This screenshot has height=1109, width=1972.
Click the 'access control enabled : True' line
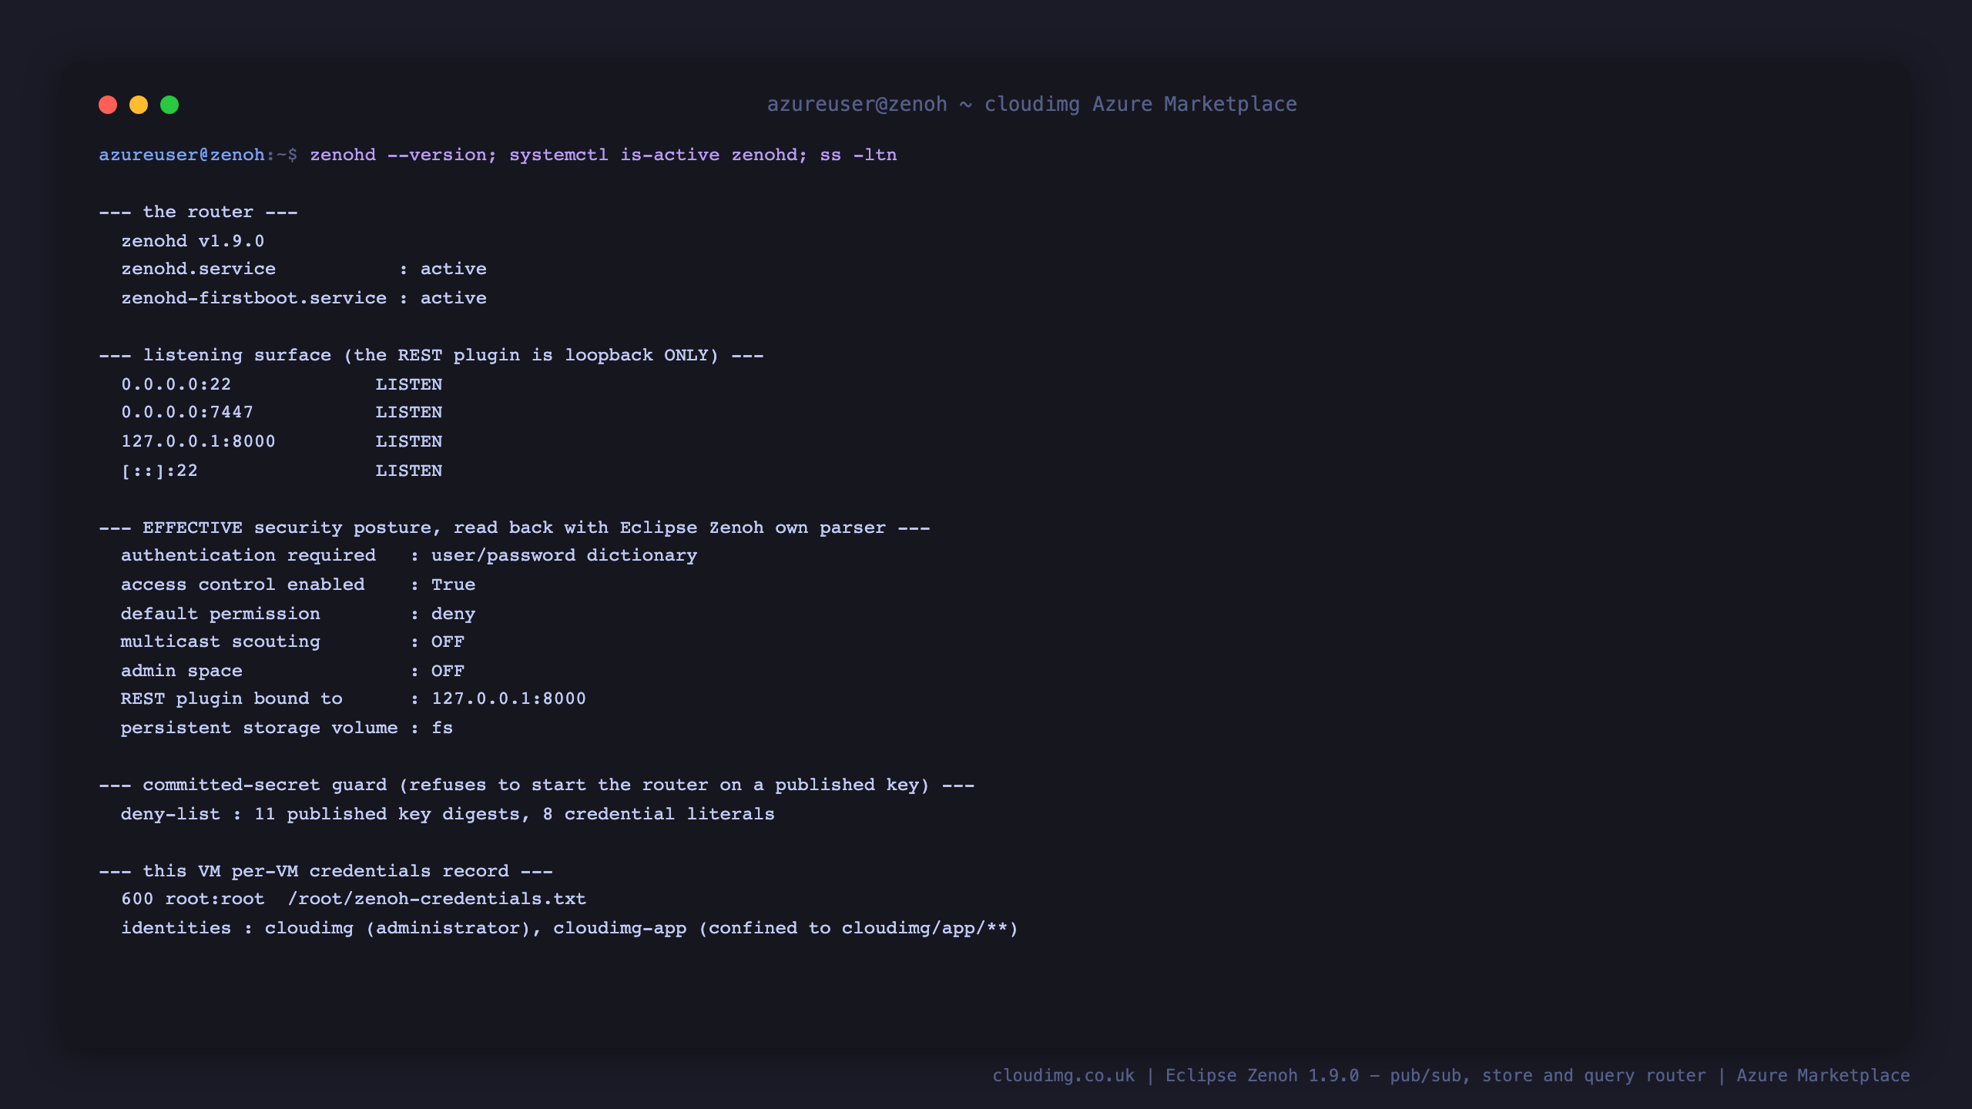tap(298, 585)
